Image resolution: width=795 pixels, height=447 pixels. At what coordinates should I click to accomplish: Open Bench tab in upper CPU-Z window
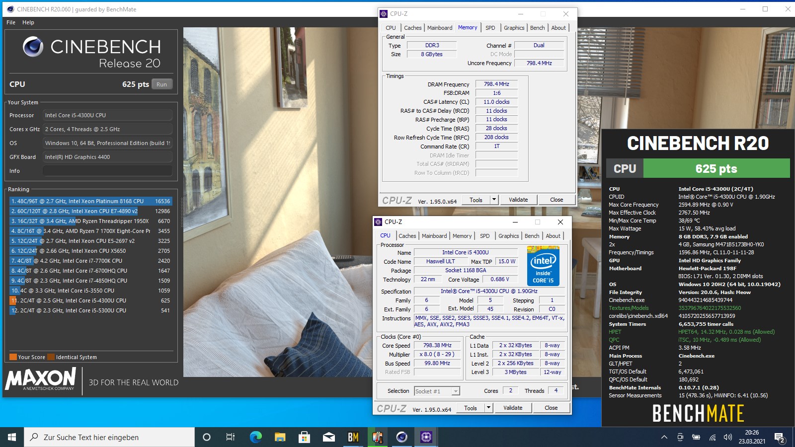[538, 28]
